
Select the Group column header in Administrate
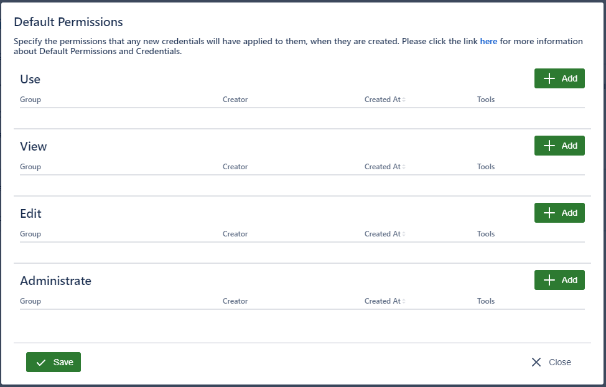point(30,301)
